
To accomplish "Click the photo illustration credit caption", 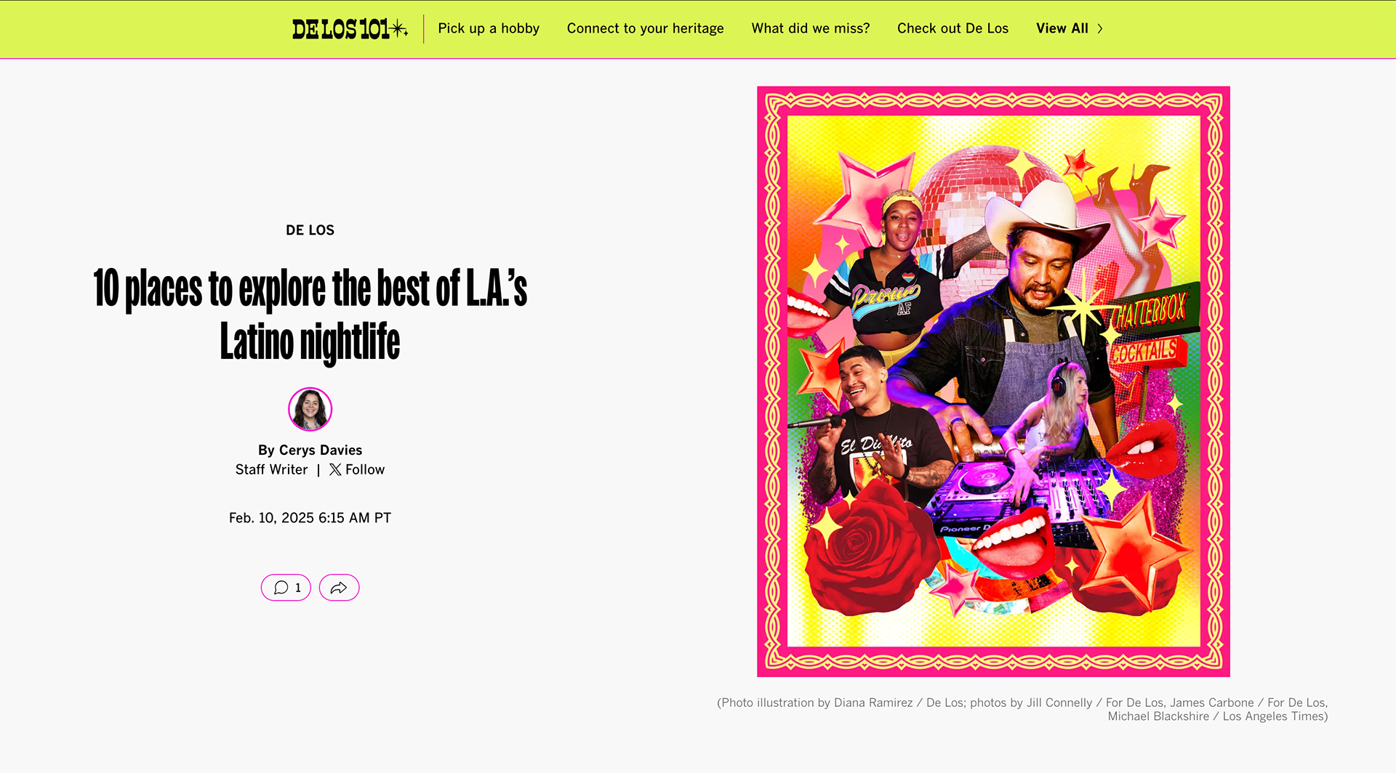I will [1022, 710].
